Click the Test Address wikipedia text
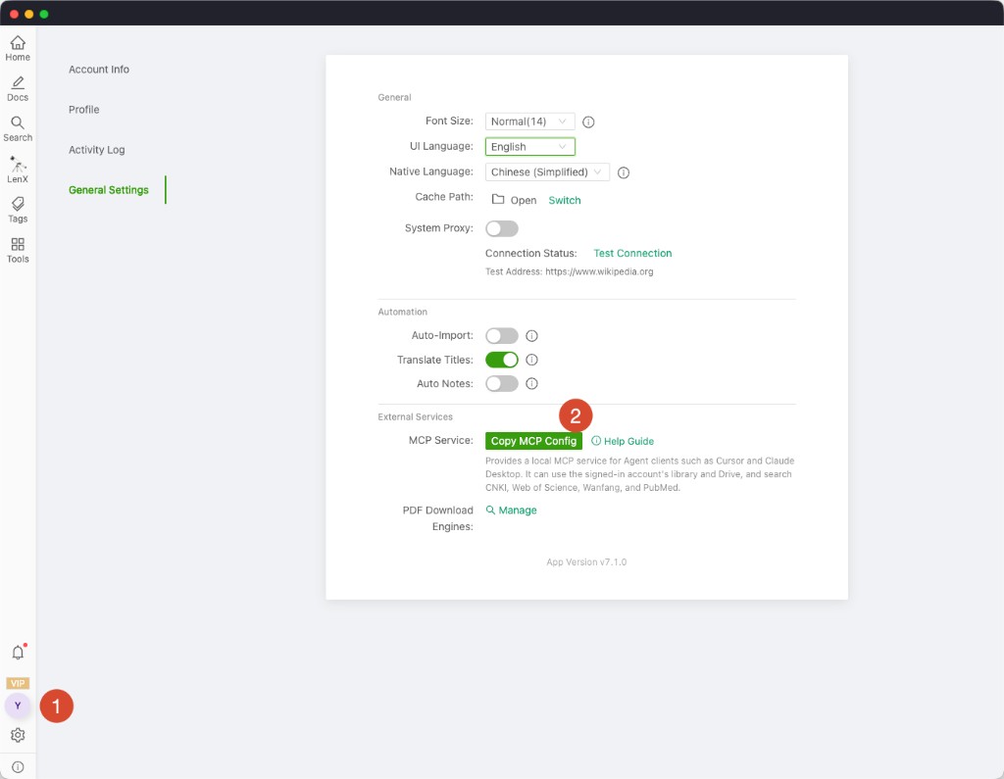This screenshot has height=779, width=1004. point(570,271)
